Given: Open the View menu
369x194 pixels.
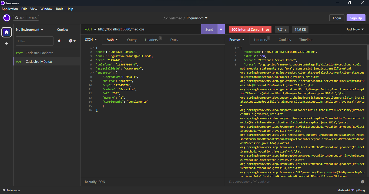Looking at the screenshot, I should coord(34,9).
